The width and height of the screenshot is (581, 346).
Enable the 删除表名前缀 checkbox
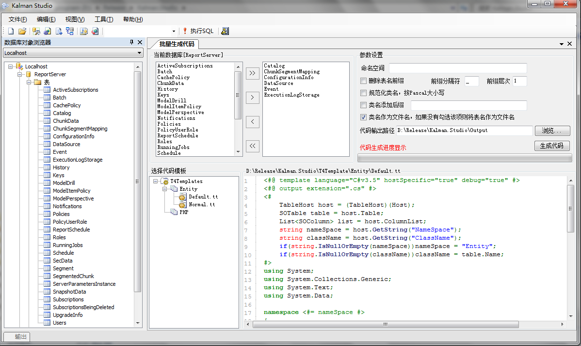tap(364, 81)
